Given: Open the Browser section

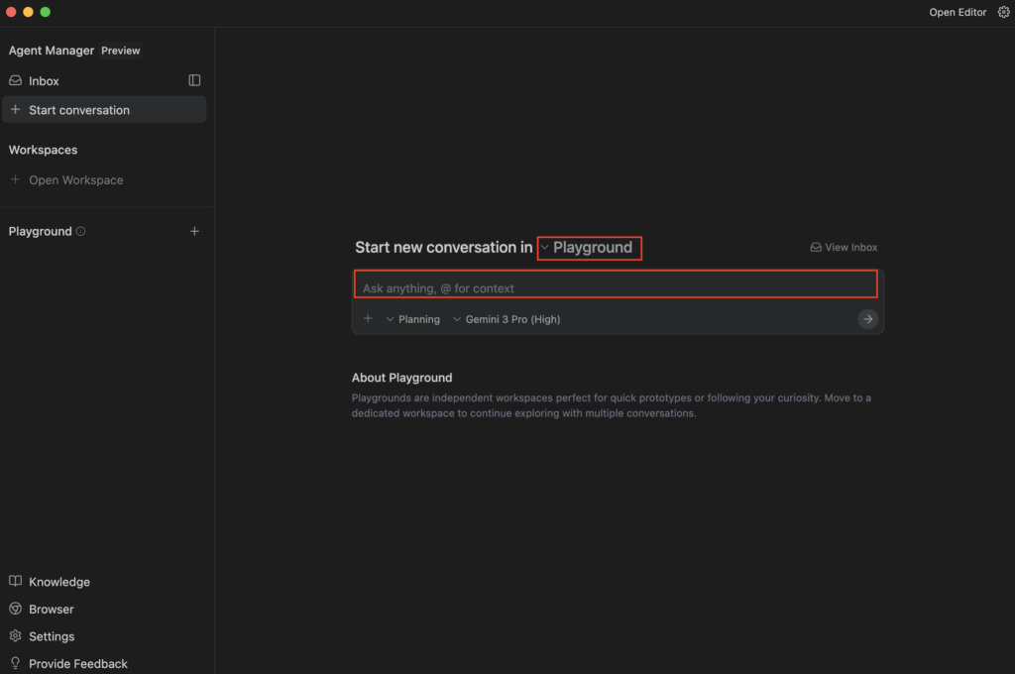Looking at the screenshot, I should pos(51,610).
